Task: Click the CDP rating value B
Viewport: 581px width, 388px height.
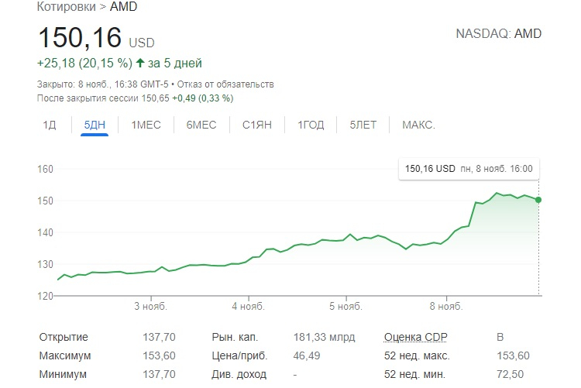Action: (500, 337)
